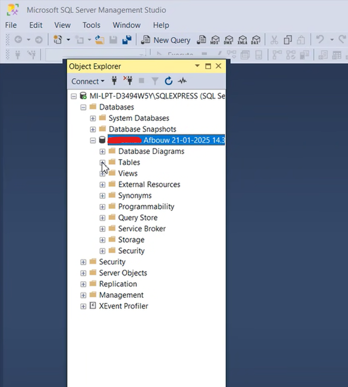The width and height of the screenshot is (348, 387).
Task: Open the Help menu
Action: (161, 25)
